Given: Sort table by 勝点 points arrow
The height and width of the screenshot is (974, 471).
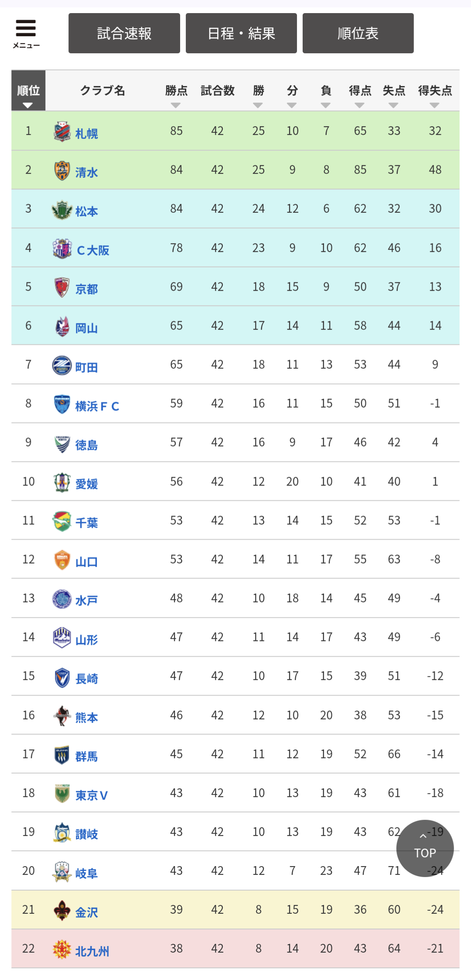Looking at the screenshot, I should (176, 105).
